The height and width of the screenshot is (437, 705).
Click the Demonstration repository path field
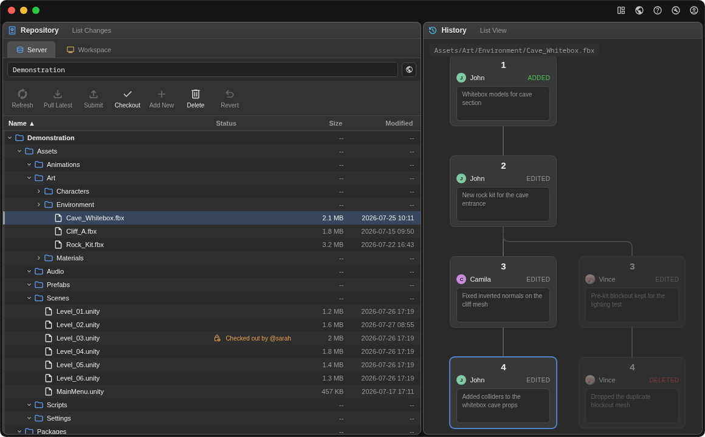point(202,70)
